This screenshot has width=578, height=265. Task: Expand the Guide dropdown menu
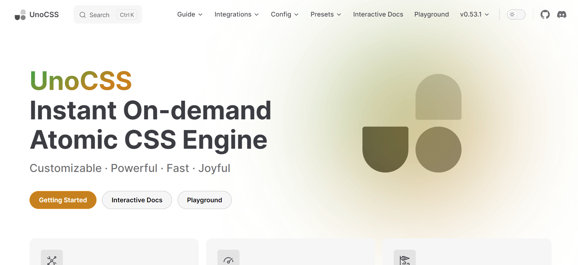pos(189,14)
